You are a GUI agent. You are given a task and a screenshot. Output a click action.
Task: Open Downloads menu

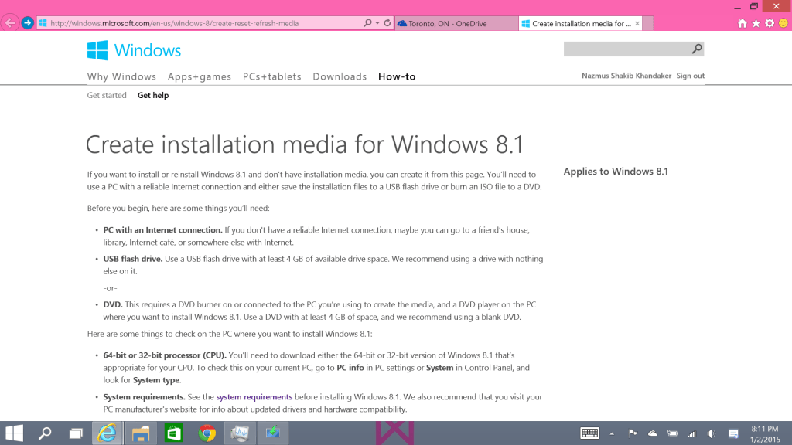(x=340, y=76)
